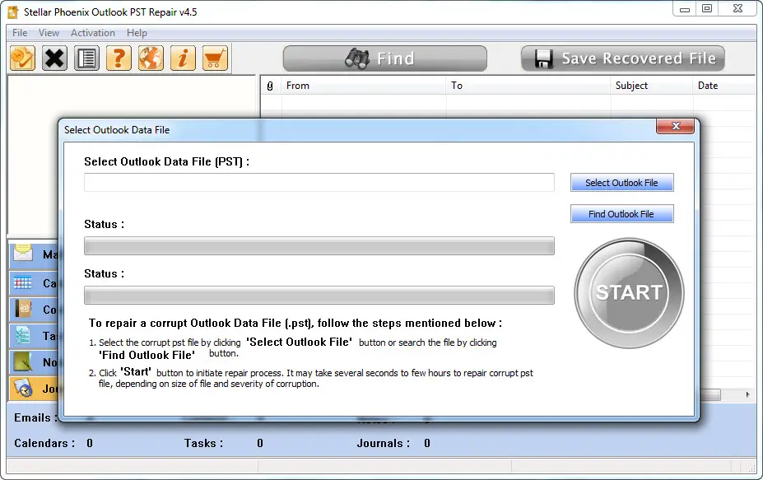
Task: Select the Journal icon in sidebar
Action: pyautogui.click(x=23, y=388)
